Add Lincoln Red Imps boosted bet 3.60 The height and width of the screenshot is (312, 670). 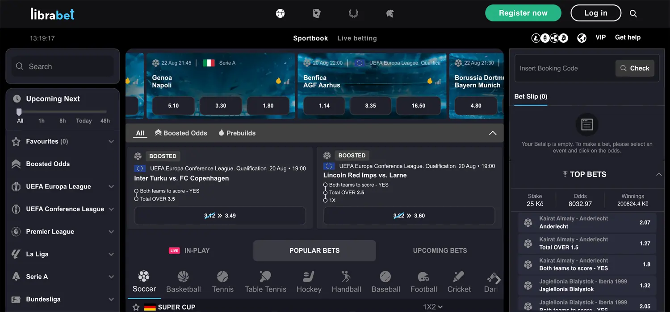coord(409,216)
